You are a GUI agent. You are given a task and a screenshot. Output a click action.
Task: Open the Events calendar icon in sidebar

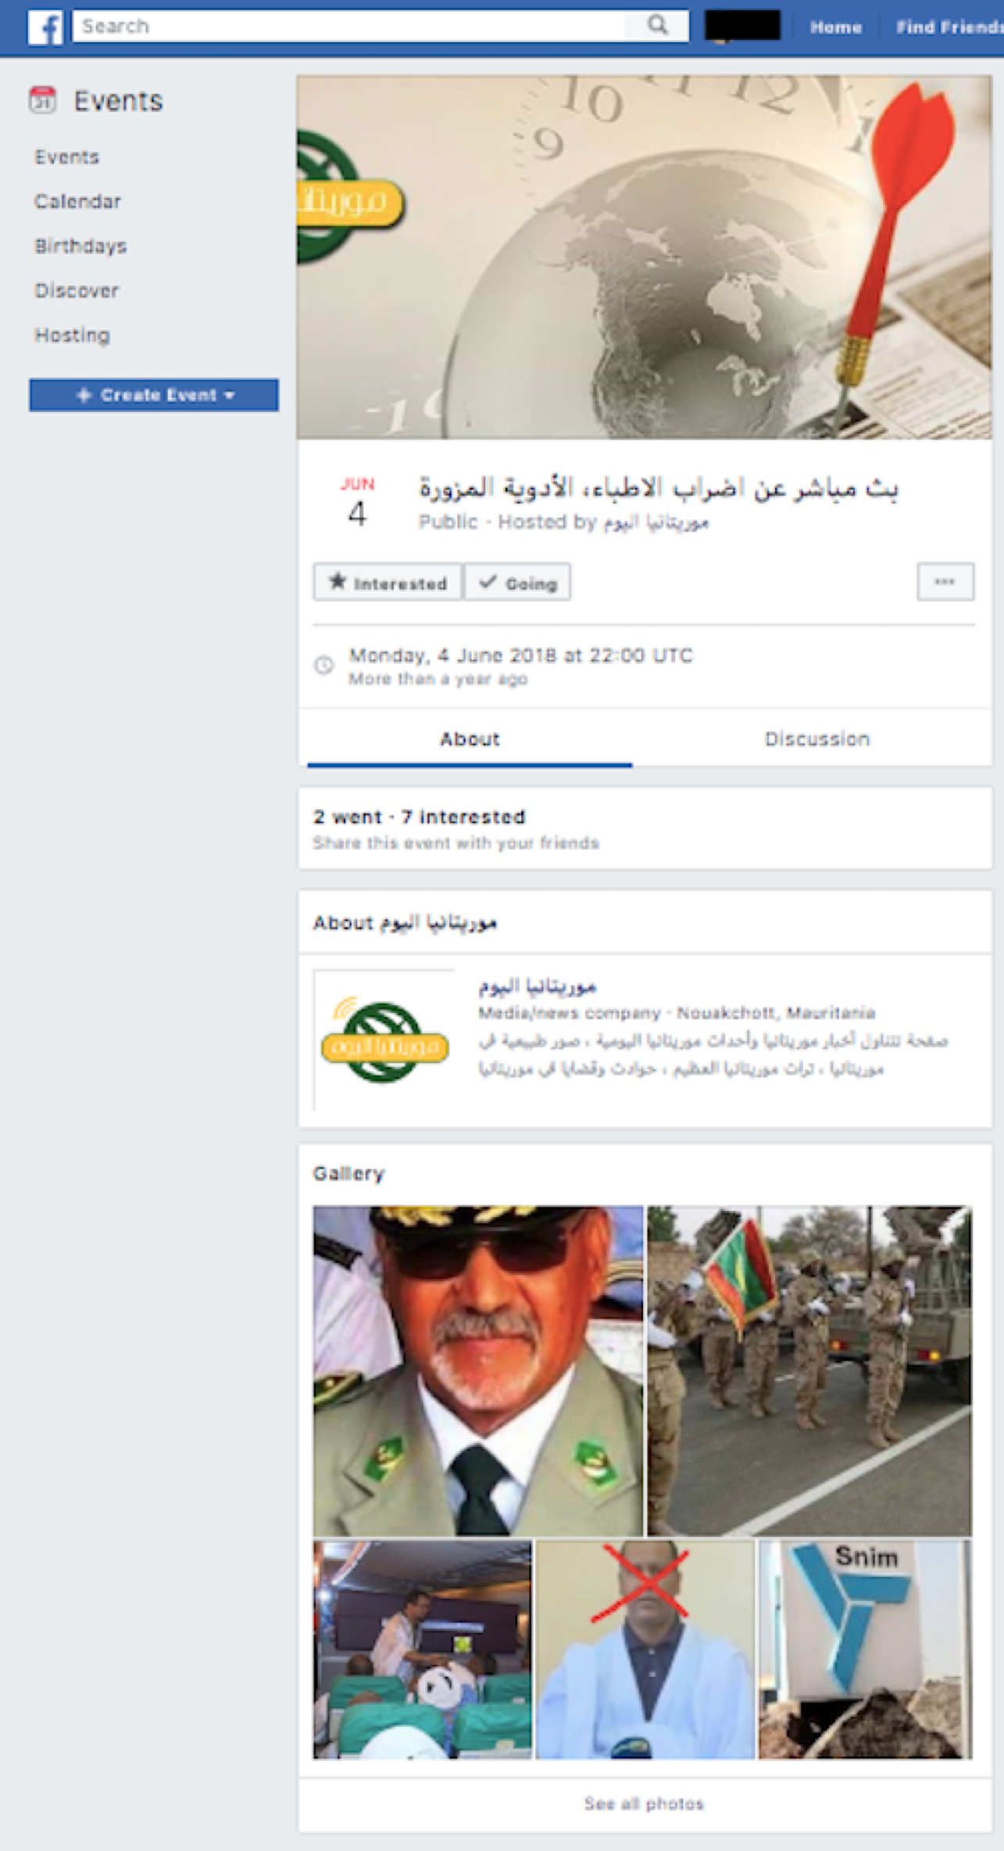point(42,100)
